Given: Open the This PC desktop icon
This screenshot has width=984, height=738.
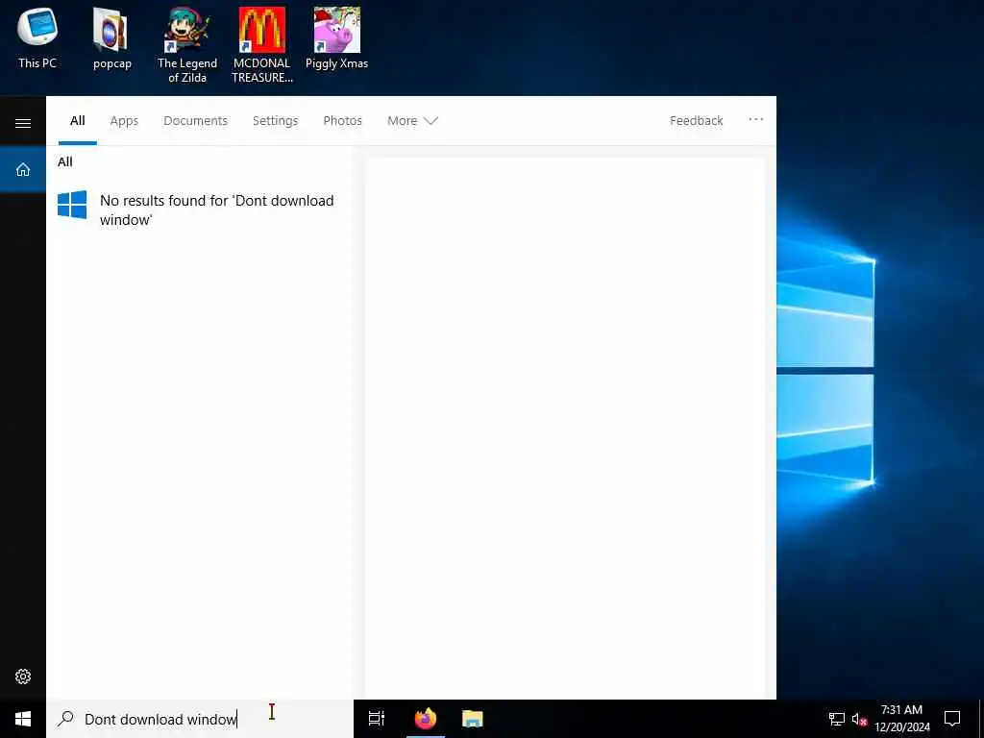Looking at the screenshot, I should (37, 37).
